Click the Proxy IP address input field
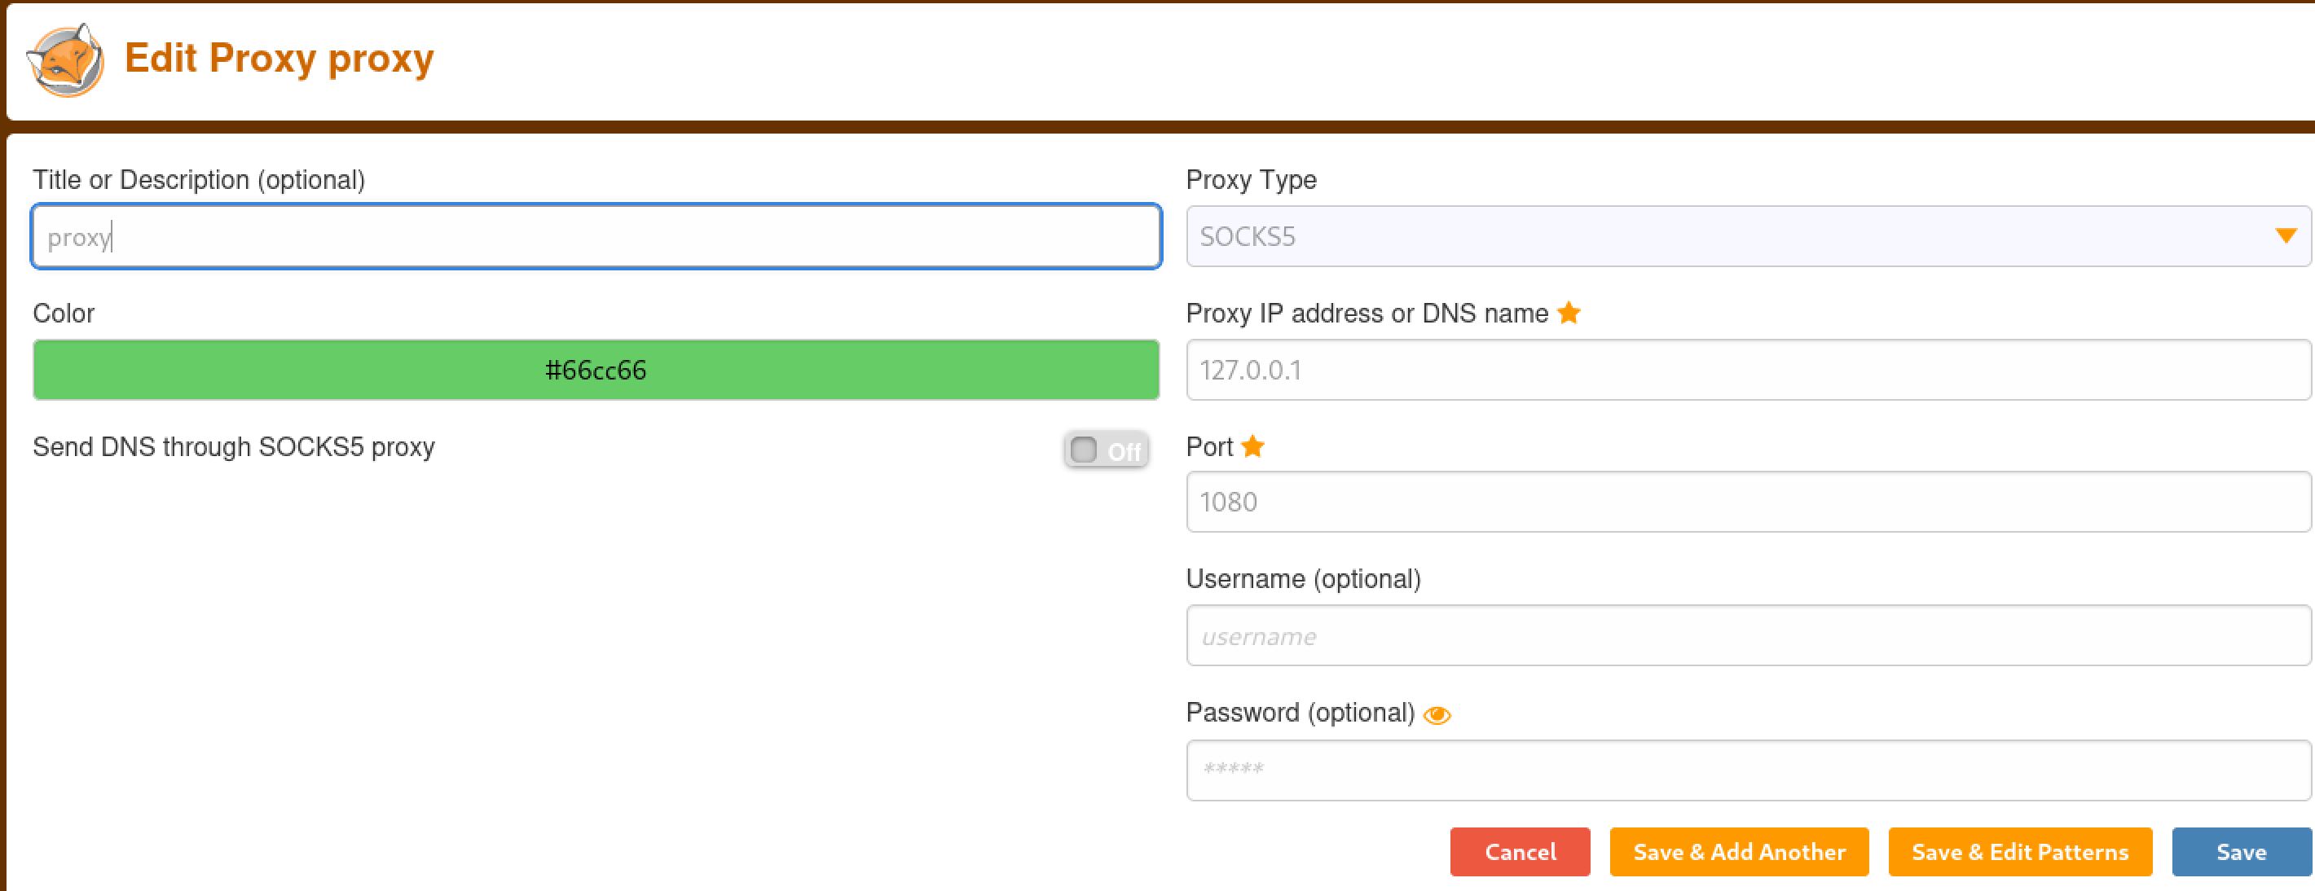Viewport: 2315px width, 891px height. (x=1747, y=369)
